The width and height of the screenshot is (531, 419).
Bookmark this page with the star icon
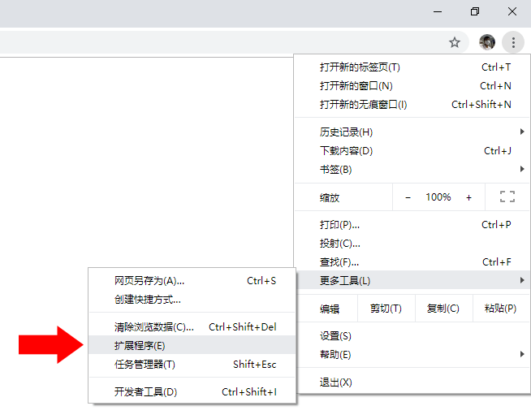(455, 42)
